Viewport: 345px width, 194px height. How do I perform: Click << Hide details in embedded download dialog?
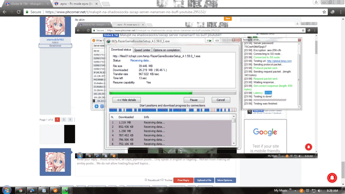click(x=126, y=100)
